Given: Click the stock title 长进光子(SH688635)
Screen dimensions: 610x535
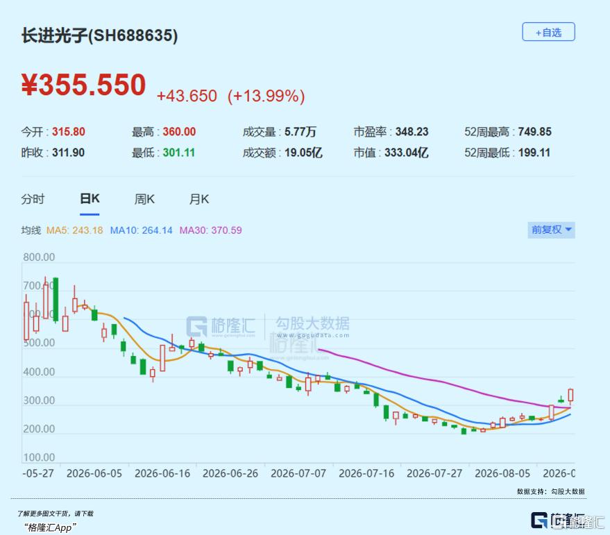Looking at the screenshot, I should click(100, 35).
